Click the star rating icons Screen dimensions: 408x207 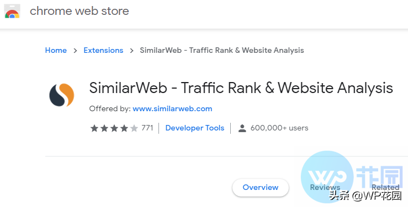coord(114,128)
